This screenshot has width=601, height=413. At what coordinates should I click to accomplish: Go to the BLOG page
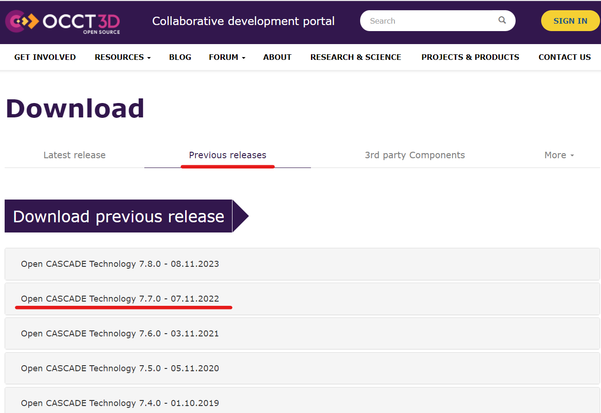[x=180, y=57]
